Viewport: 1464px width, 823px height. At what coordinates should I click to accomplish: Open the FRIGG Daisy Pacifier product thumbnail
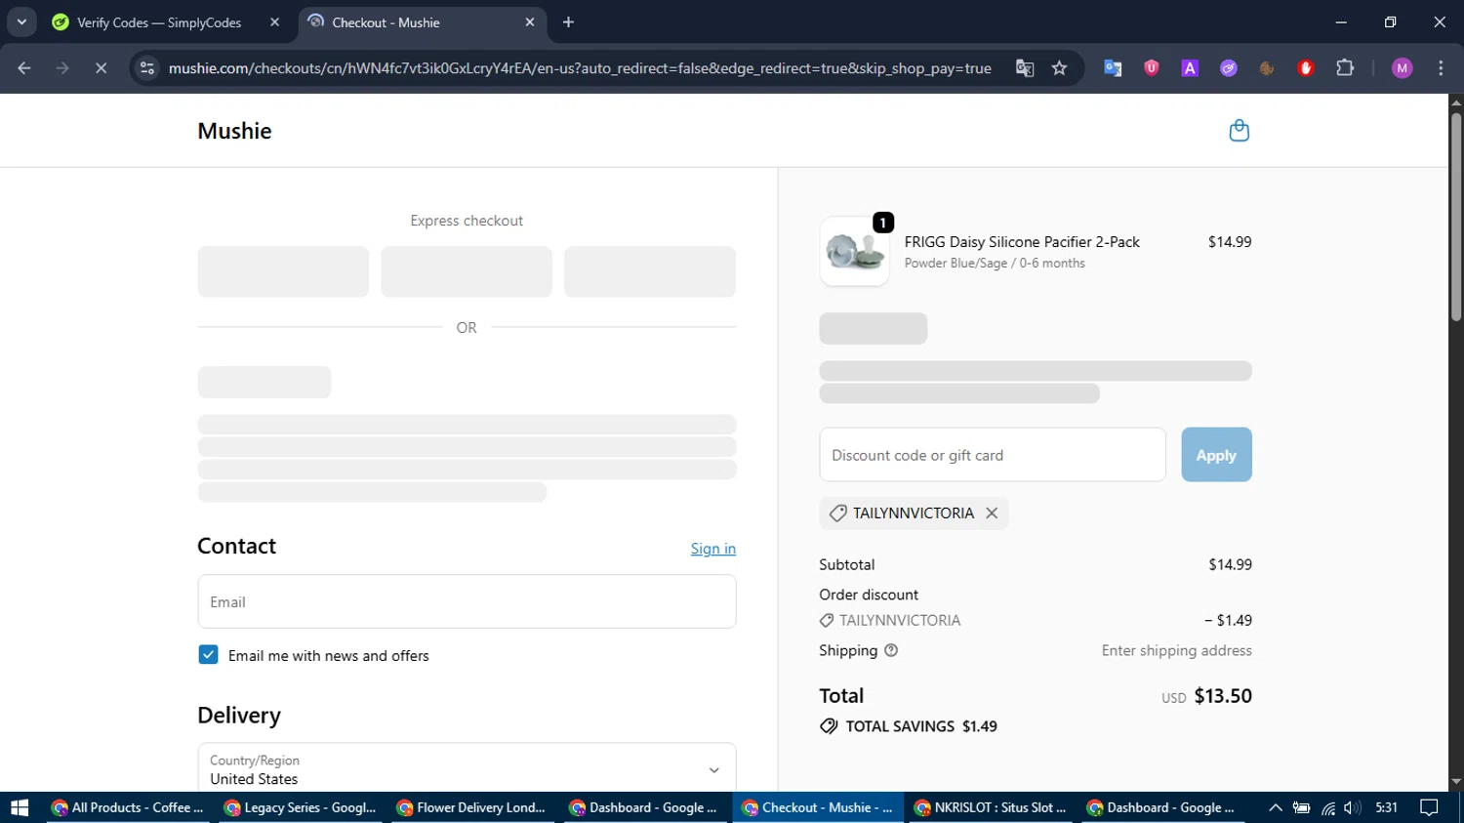click(x=855, y=252)
